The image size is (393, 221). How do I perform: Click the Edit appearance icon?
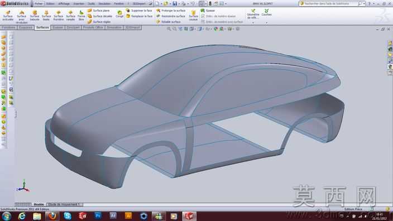coord(216,29)
